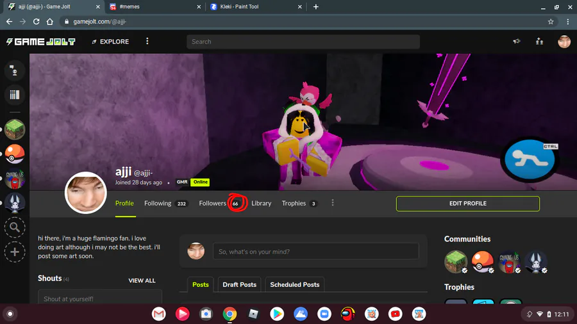Open the Game Jolt home logo
The height and width of the screenshot is (324, 577).
40,42
